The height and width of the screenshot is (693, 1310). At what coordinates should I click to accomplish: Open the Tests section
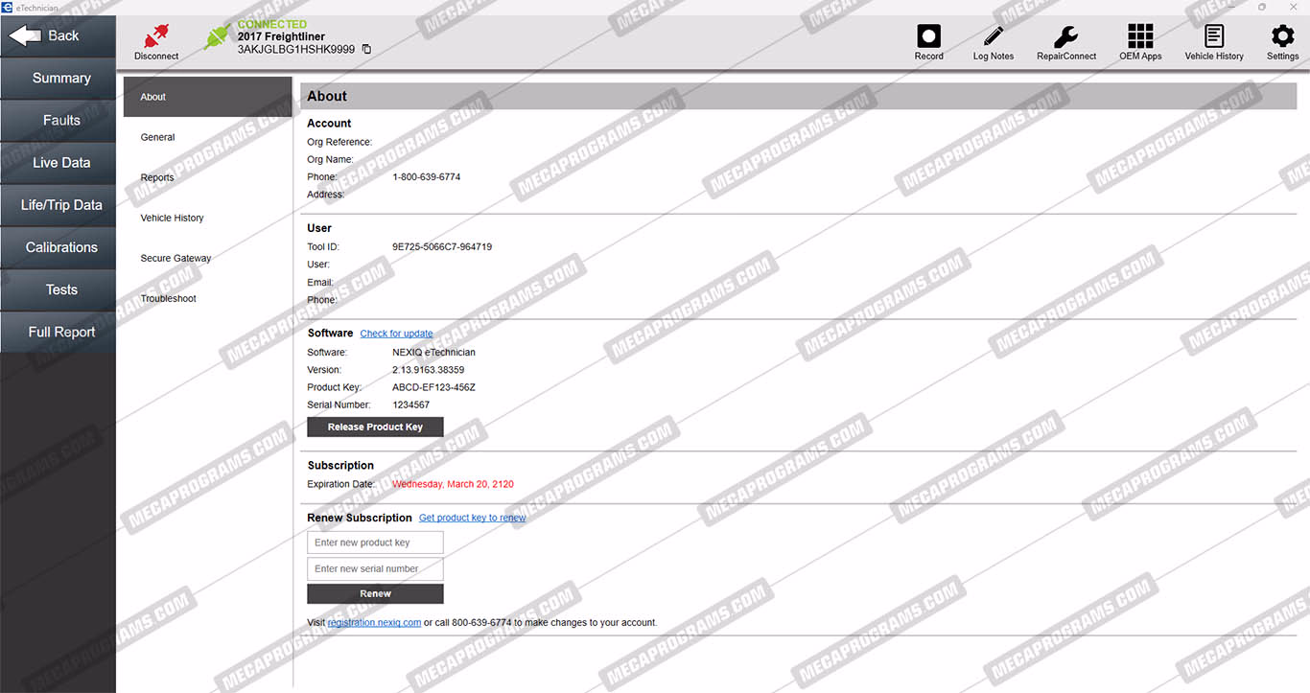(x=58, y=289)
